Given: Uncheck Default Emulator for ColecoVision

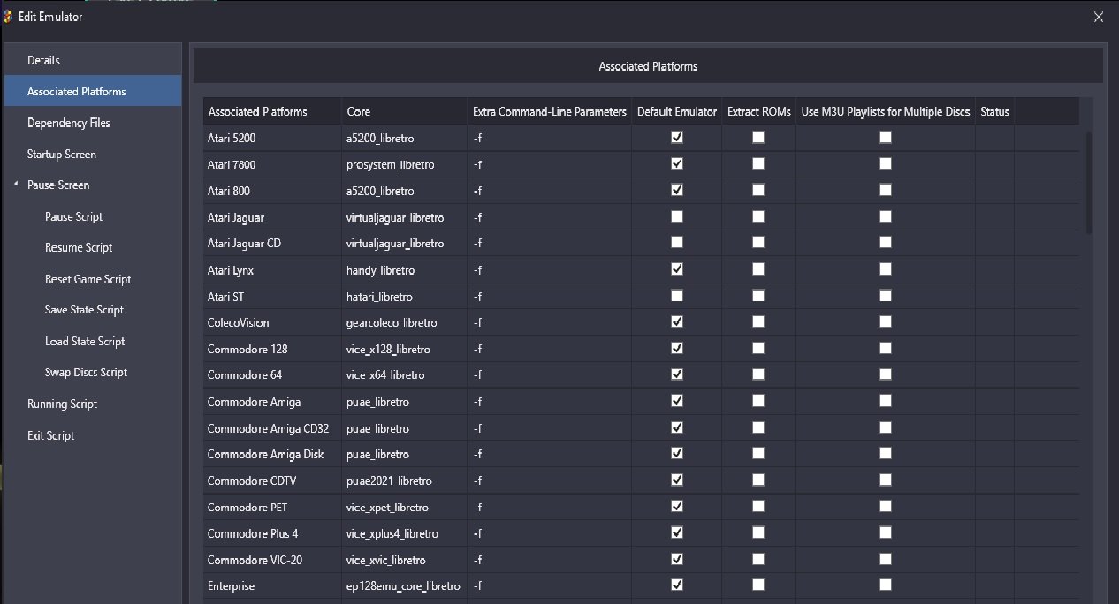Looking at the screenshot, I should tap(677, 321).
